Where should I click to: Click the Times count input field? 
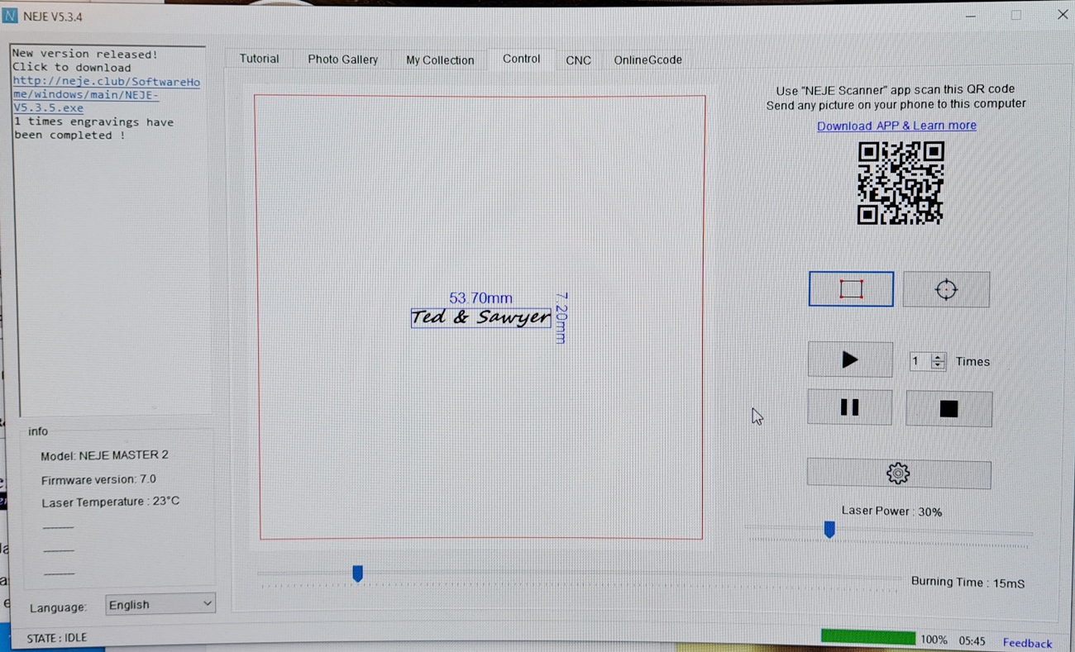[918, 361]
